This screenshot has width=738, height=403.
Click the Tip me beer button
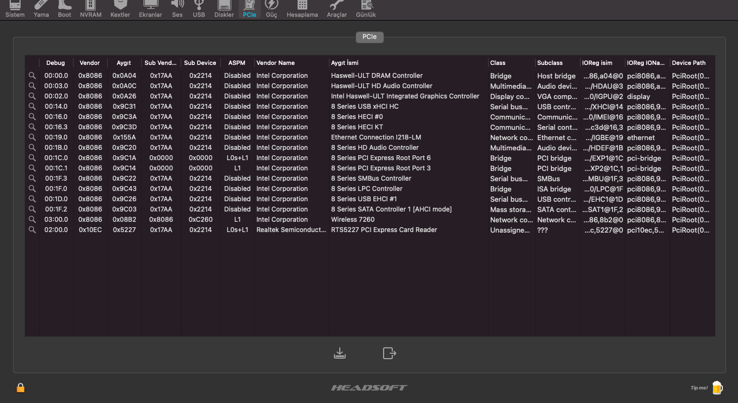pos(716,387)
